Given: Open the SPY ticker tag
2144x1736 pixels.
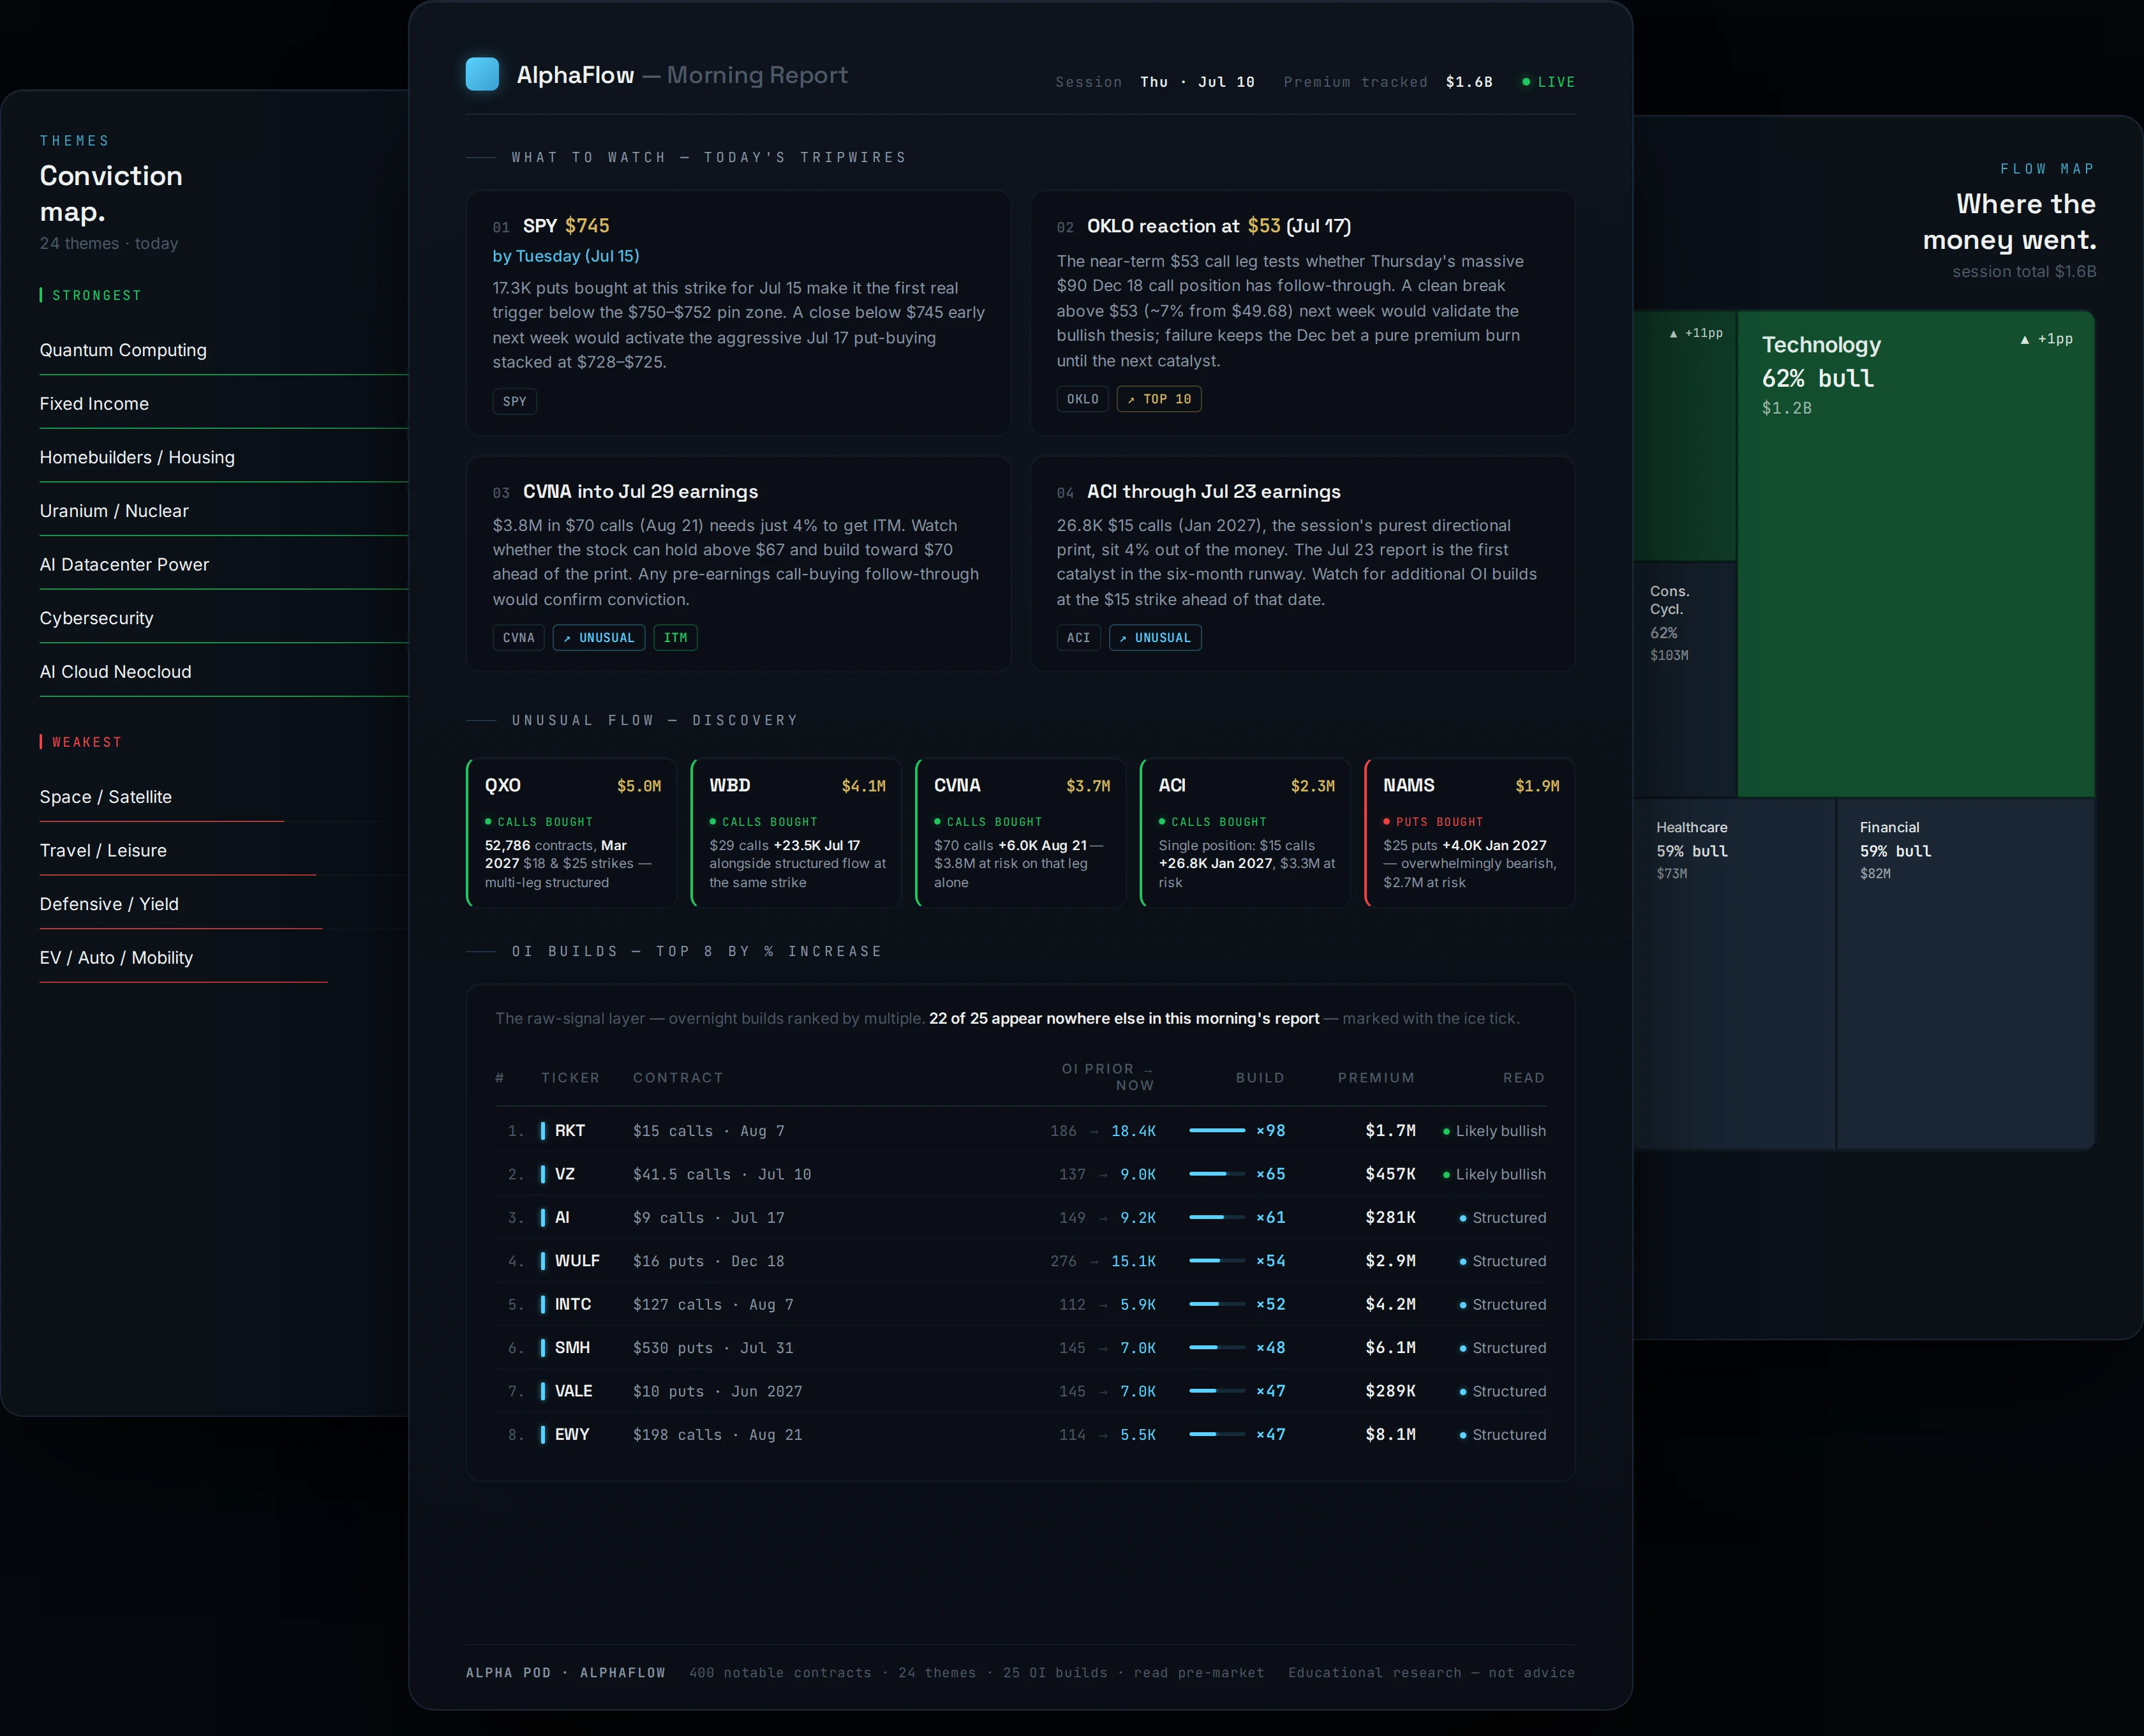Looking at the screenshot, I should pyautogui.click(x=514, y=401).
